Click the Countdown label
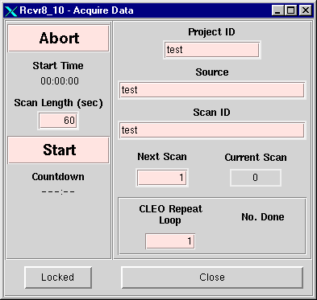This screenshot has width=317, height=300. point(58,177)
